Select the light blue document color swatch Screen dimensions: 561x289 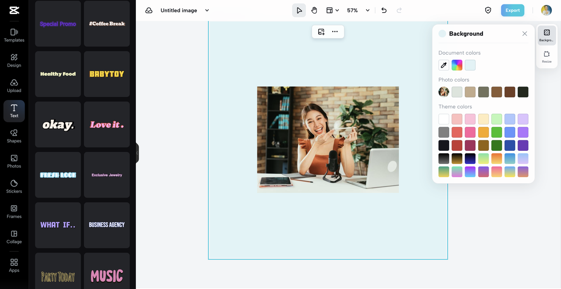[x=470, y=65]
